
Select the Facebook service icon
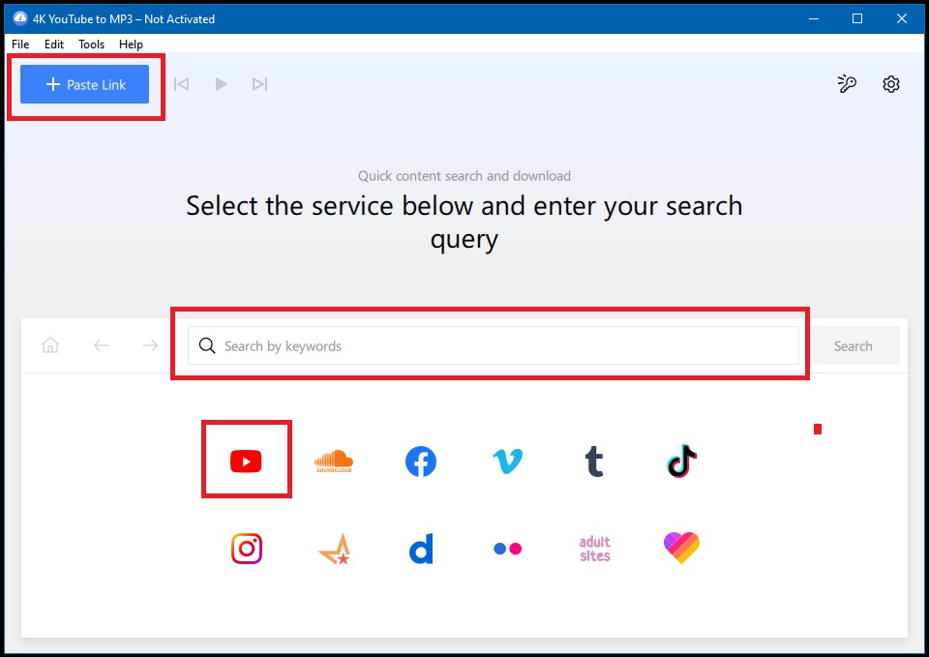pyautogui.click(x=420, y=462)
